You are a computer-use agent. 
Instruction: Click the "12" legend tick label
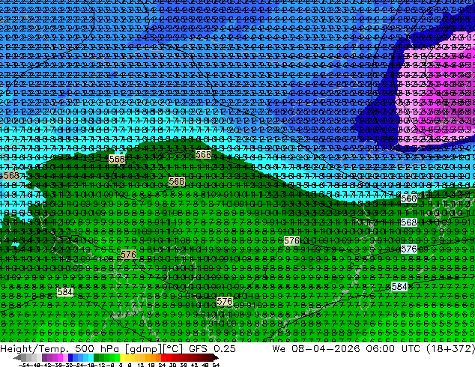pos(141,366)
